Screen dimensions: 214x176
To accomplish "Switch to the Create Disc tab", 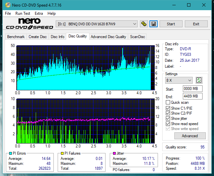I will [38, 37].
